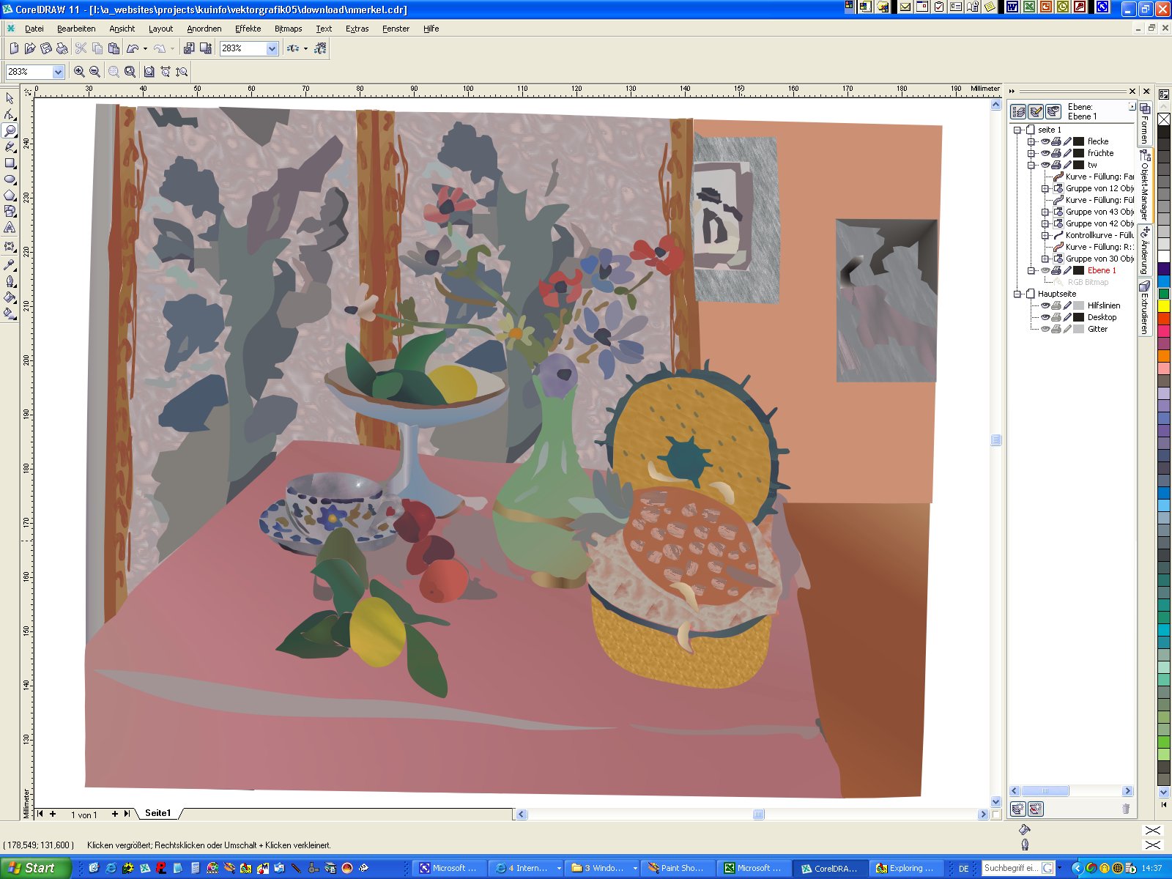The width and height of the screenshot is (1172, 879).
Task: Collapse the tw layer tree node
Action: (1031, 165)
